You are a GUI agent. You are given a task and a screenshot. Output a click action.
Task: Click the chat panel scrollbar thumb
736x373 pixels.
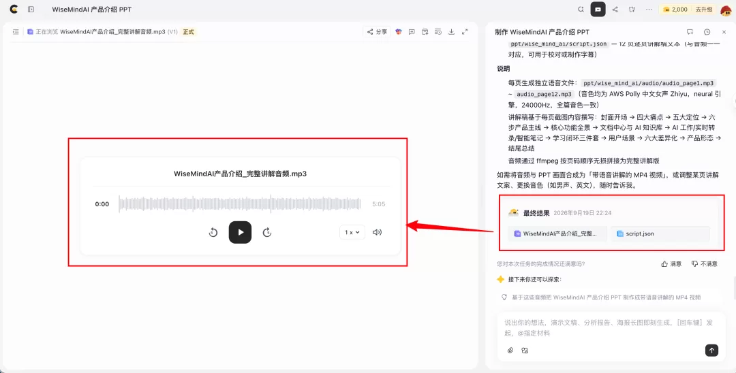click(x=734, y=288)
